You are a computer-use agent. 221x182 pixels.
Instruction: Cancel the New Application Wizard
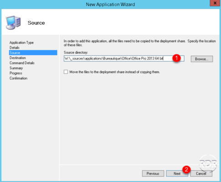click(x=201, y=173)
